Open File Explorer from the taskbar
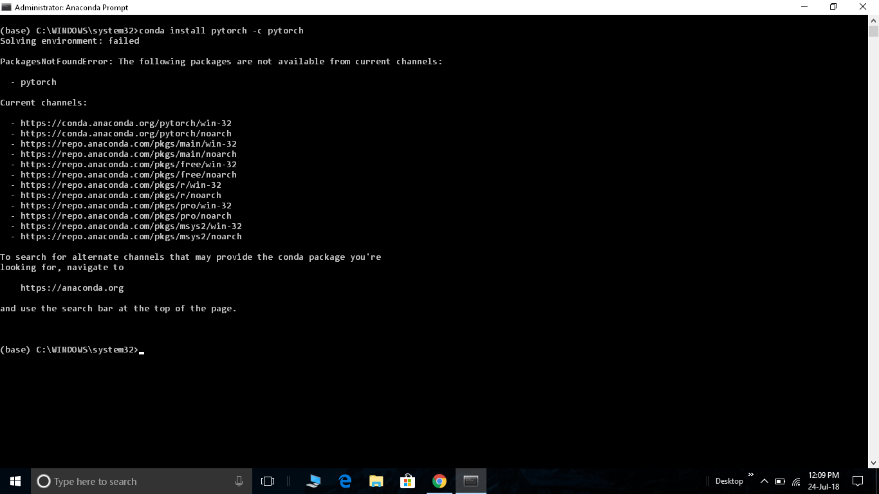Viewport: 879px width, 494px height. coord(376,481)
